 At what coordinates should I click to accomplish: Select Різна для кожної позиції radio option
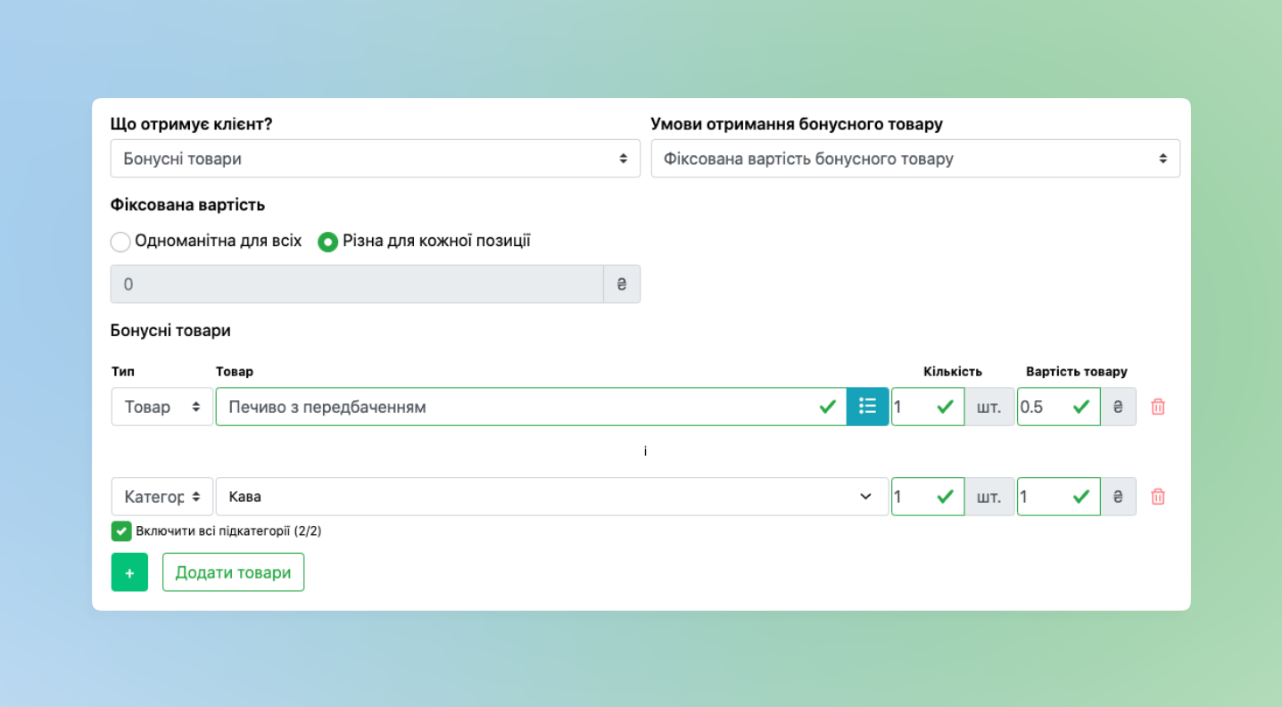(x=328, y=242)
